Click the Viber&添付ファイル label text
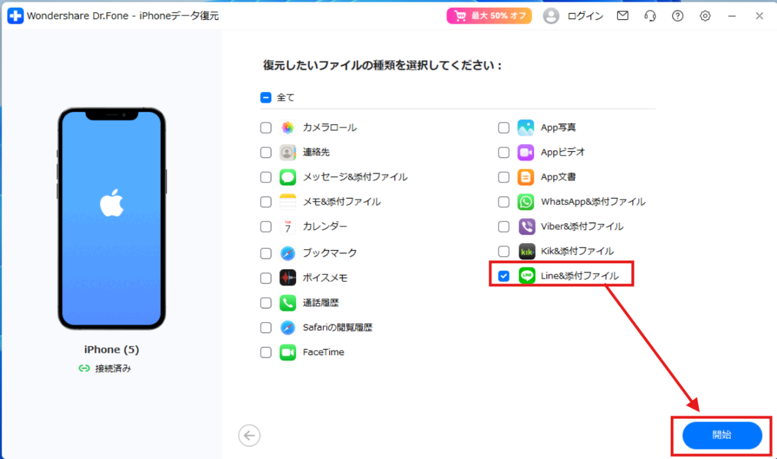 tap(582, 227)
